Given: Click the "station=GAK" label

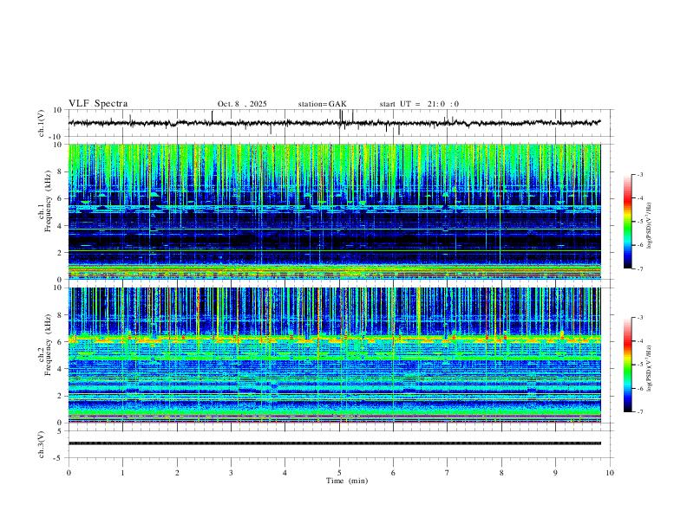Looking at the screenshot, I should tap(322, 104).
